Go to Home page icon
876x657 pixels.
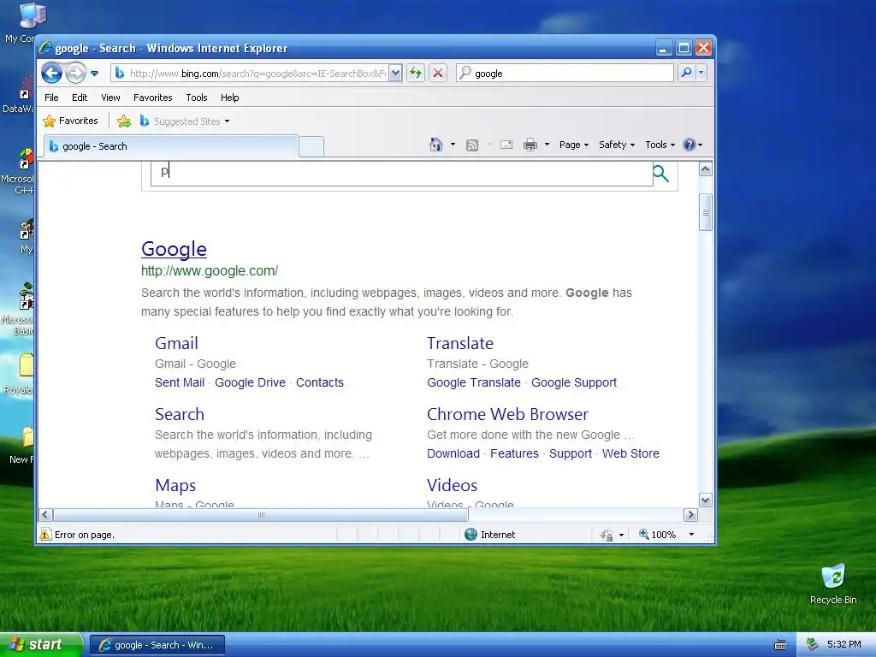[436, 145]
